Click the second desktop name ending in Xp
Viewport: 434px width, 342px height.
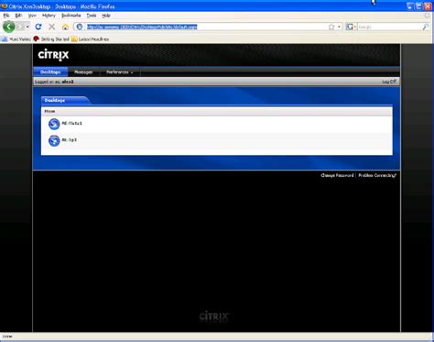pyautogui.click(x=69, y=139)
